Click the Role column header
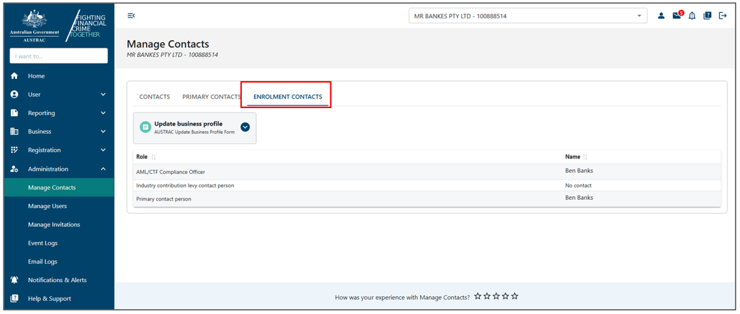Screen dimensions: 740x314 142,157
